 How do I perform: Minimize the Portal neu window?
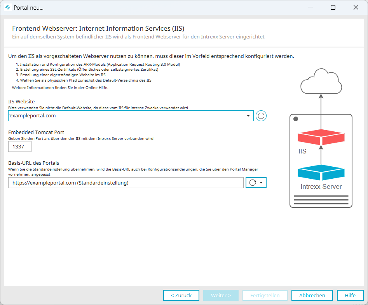point(310,7)
